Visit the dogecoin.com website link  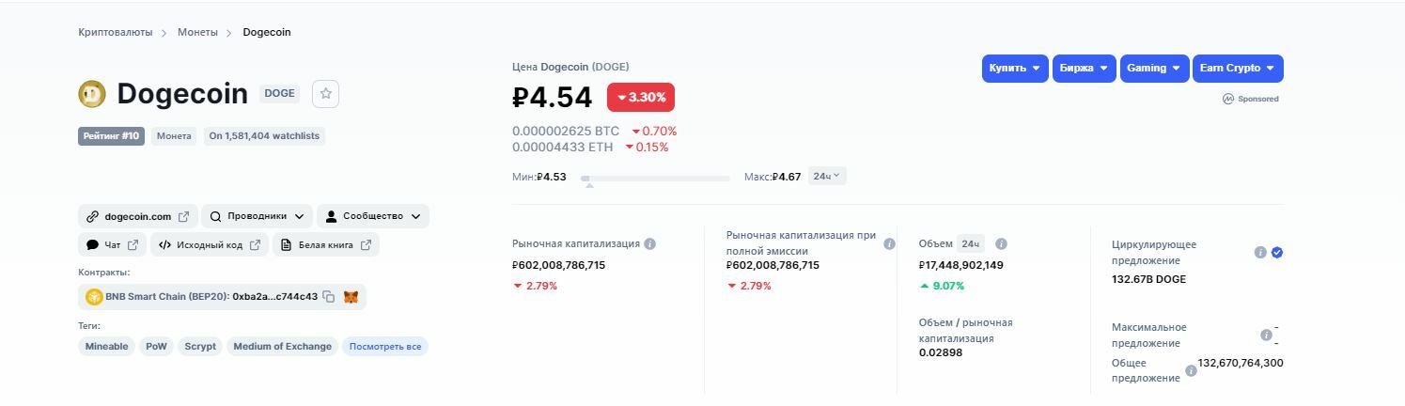click(137, 216)
